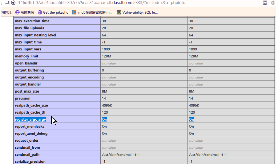Click the globe icon of the 京东商城 bookmark
Viewport: 276px width, 165px height.
pyautogui.click(x=18, y=12)
